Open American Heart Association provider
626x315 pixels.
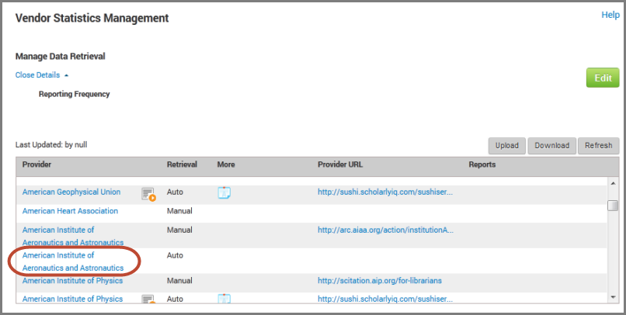[70, 211]
